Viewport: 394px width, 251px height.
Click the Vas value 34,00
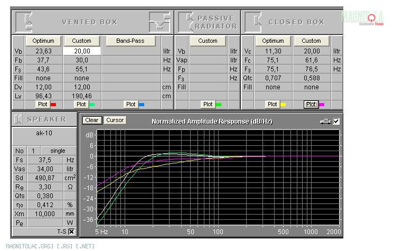click(45, 169)
